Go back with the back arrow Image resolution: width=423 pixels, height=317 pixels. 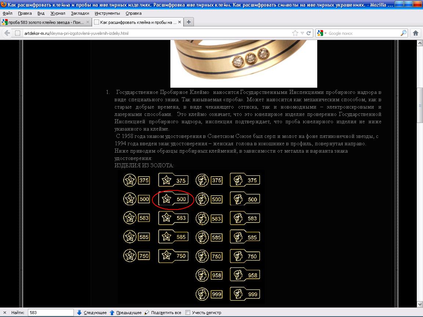(7, 33)
